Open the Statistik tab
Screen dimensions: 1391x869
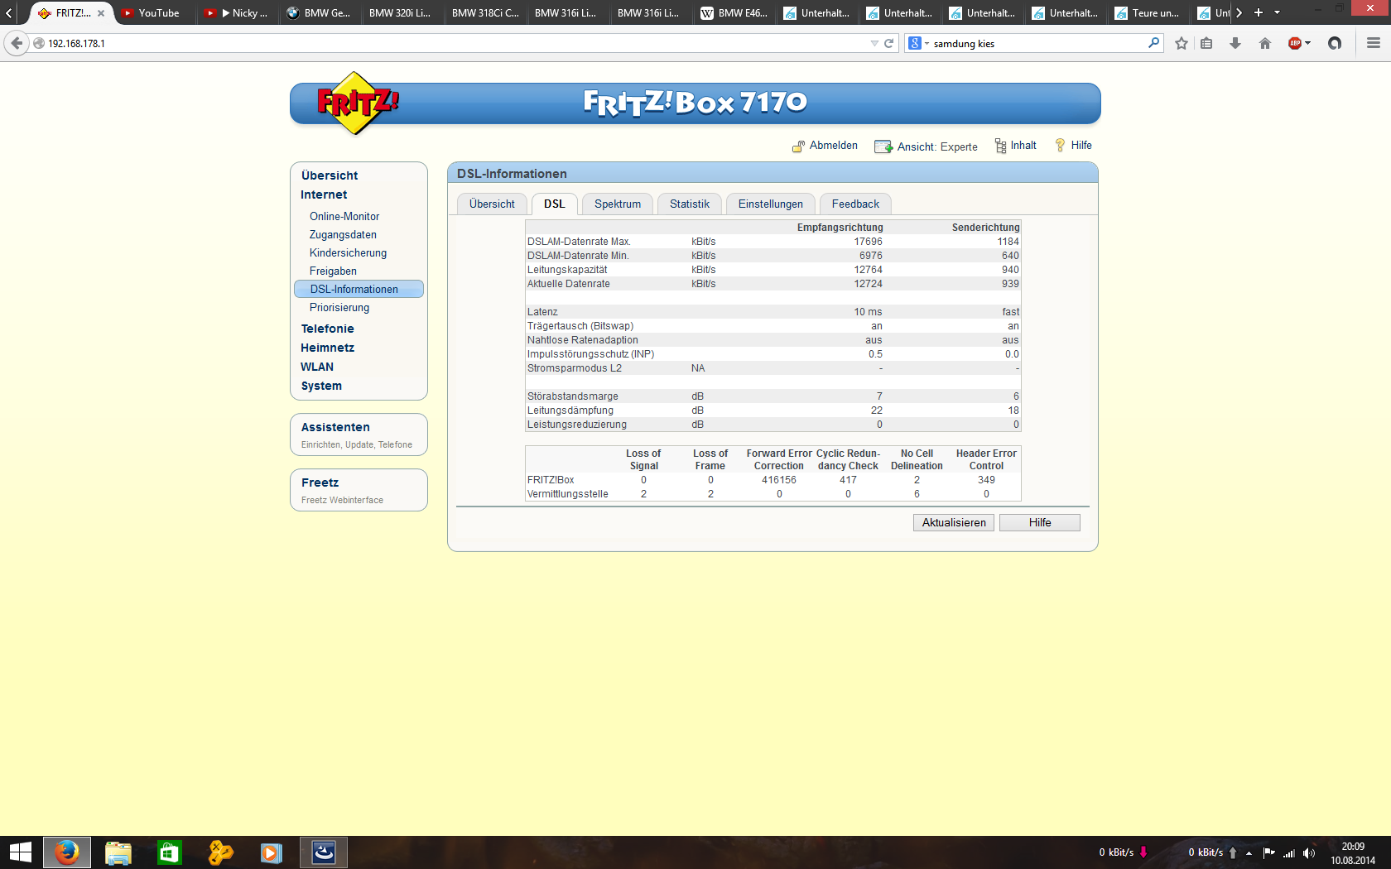coord(690,204)
